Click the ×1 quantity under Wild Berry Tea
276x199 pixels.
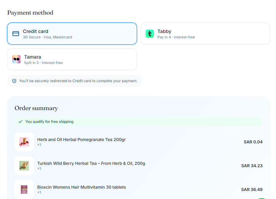click(x=39, y=169)
